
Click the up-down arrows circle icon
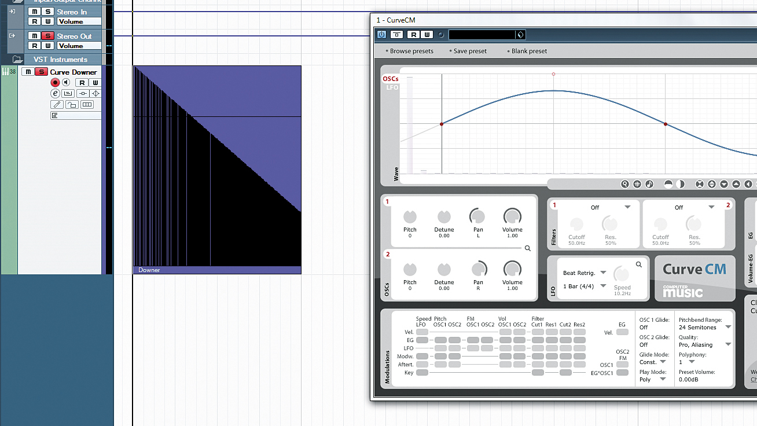(712, 184)
